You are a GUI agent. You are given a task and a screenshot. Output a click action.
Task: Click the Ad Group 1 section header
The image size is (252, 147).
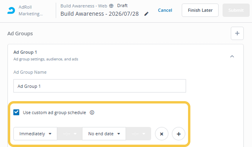coord(25,52)
